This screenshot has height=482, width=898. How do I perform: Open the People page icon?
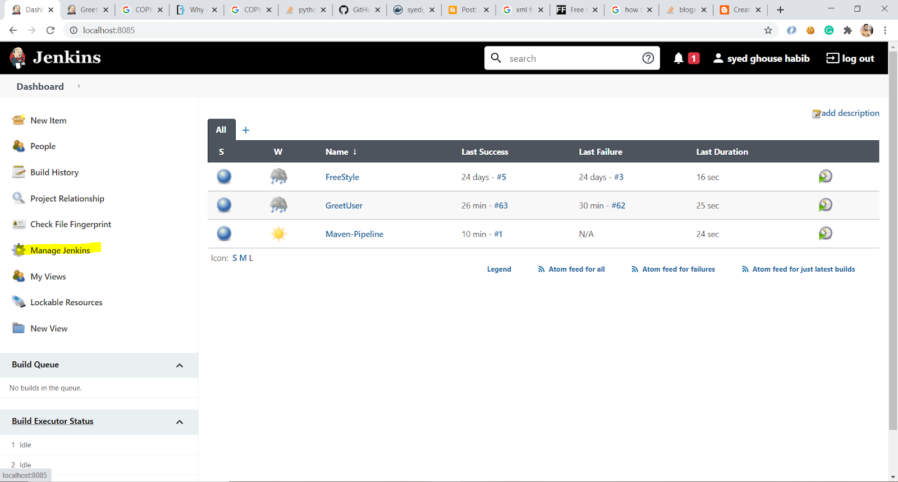(x=19, y=146)
